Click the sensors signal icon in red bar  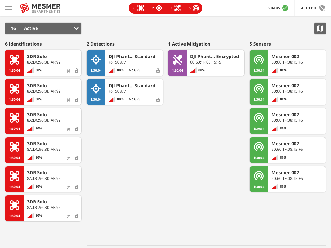click(x=196, y=8)
